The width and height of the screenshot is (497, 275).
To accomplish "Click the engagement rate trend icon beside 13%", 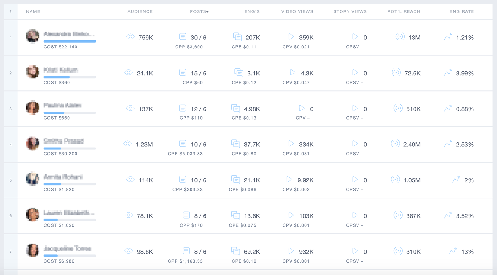I will 453,251.
